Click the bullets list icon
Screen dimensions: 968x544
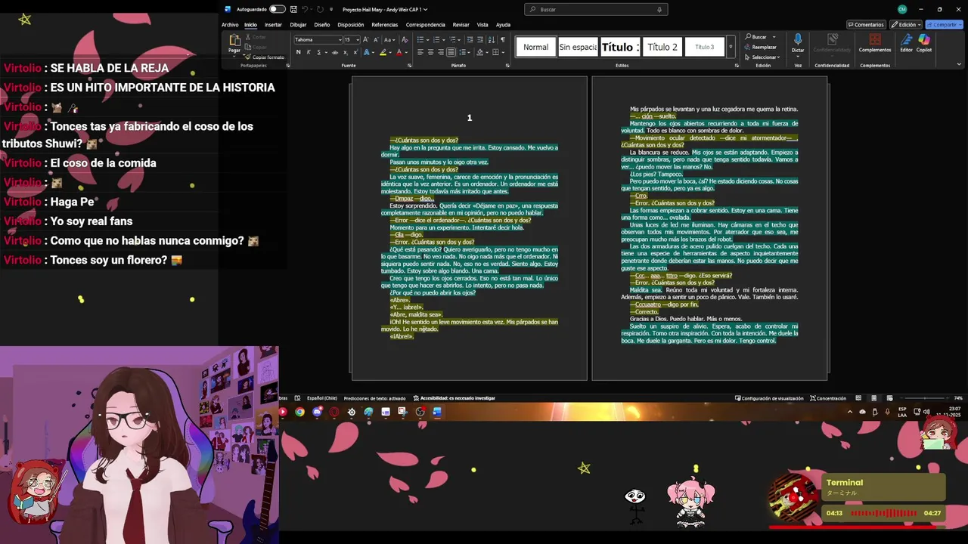(x=420, y=39)
